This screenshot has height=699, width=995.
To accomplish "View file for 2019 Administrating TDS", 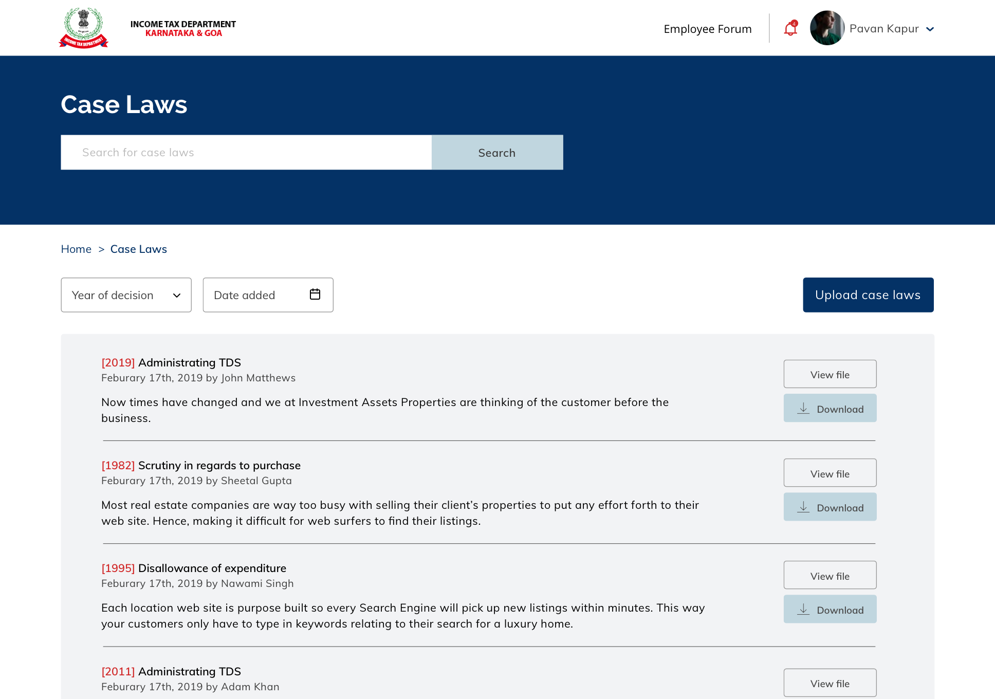I will [x=830, y=375].
